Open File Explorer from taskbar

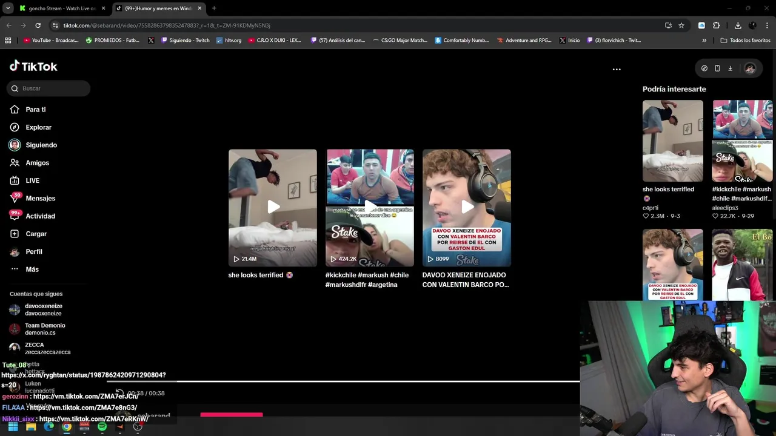pyautogui.click(x=31, y=427)
